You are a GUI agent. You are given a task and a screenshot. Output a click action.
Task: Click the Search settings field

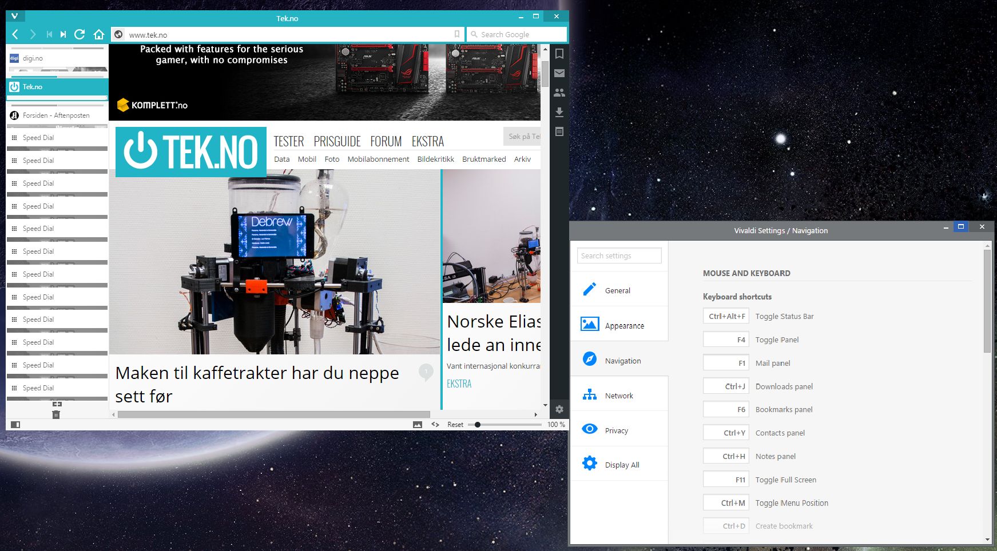(x=619, y=255)
